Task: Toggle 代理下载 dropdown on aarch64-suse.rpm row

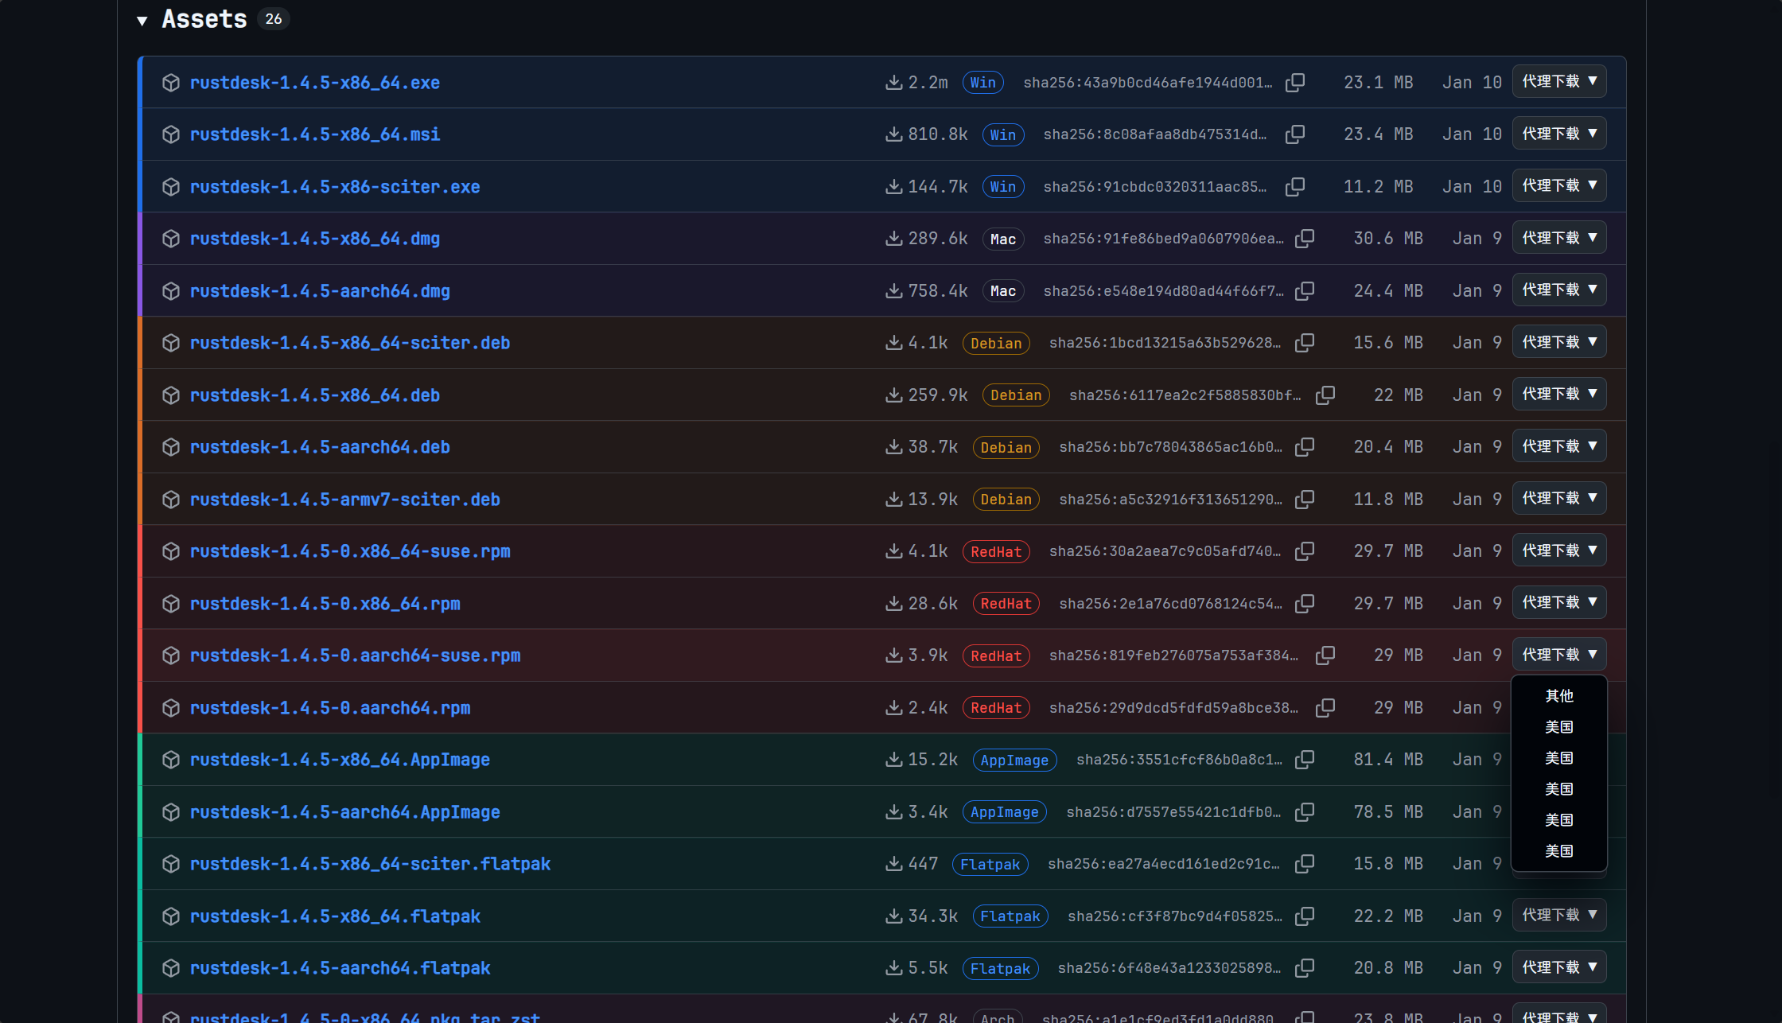Action: click(x=1559, y=655)
